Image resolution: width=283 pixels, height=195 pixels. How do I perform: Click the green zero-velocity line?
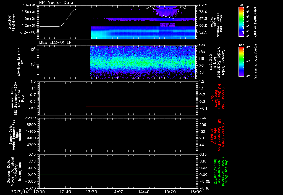117,175
